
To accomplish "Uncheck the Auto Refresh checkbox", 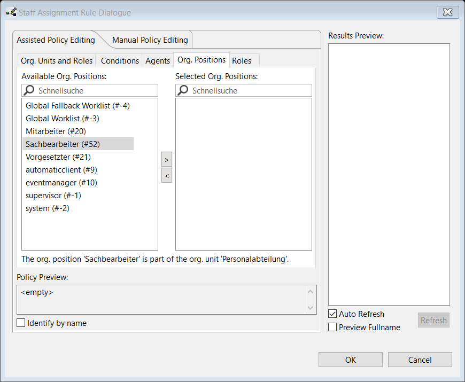I will pyautogui.click(x=332, y=314).
